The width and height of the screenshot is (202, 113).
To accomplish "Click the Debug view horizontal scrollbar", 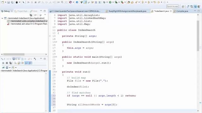I will 14,54.
